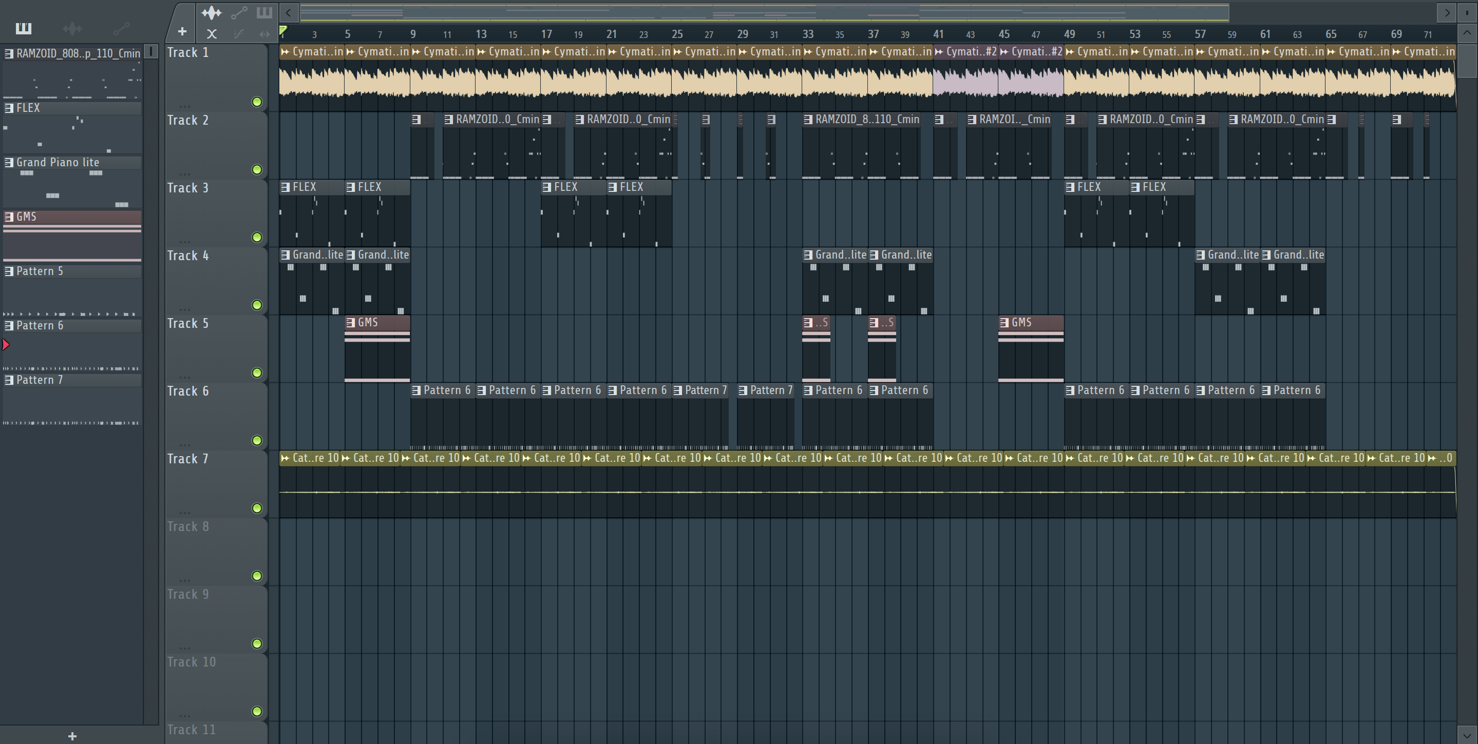Screen dimensions: 1478x744
Task: Disable Track 6 using its mute LED
Action: click(x=257, y=440)
